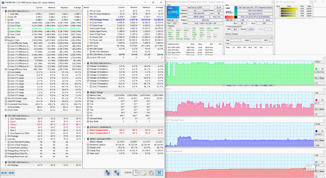
Task: Click the expand-panels double arrow button
Action: click(4, 173)
